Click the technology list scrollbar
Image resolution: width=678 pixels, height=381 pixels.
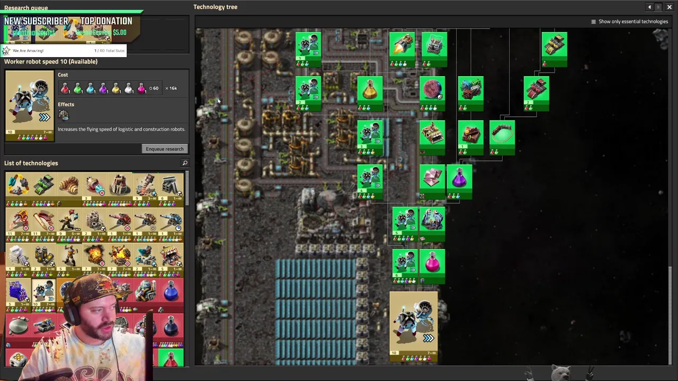tap(186, 189)
